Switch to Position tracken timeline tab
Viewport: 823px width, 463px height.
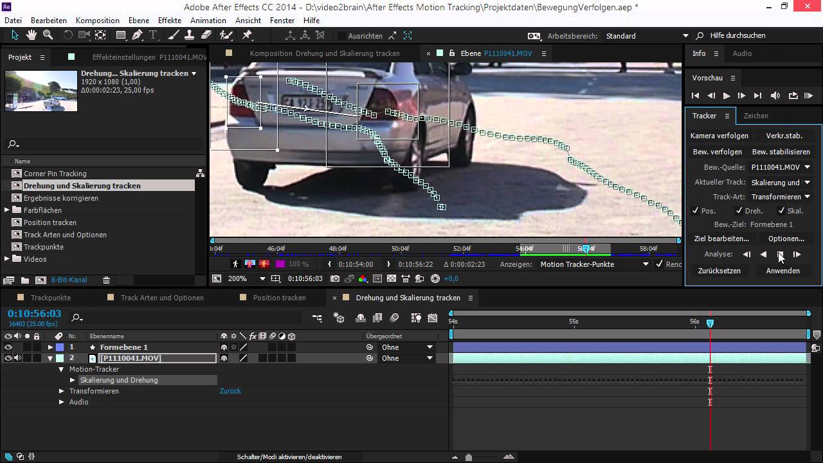(x=280, y=298)
